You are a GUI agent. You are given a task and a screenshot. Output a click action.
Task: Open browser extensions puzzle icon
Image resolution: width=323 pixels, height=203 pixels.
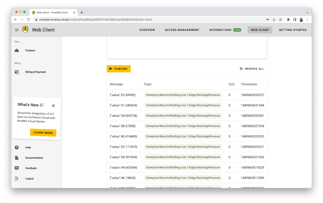click(288, 20)
